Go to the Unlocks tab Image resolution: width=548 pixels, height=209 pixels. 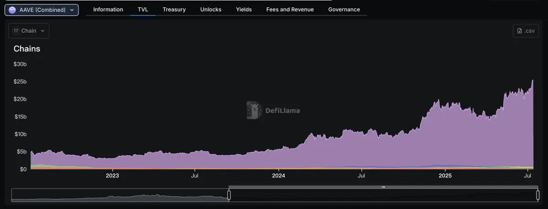click(x=211, y=10)
